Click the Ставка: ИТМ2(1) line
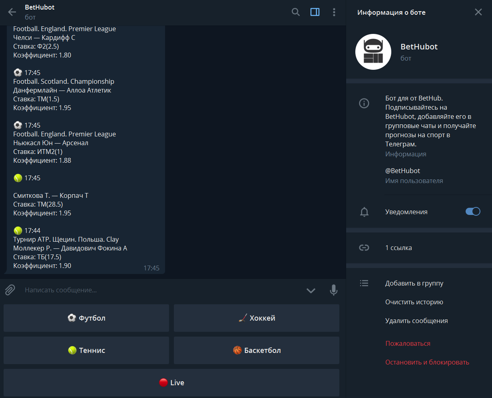The width and height of the screenshot is (492, 398). pos(38,152)
